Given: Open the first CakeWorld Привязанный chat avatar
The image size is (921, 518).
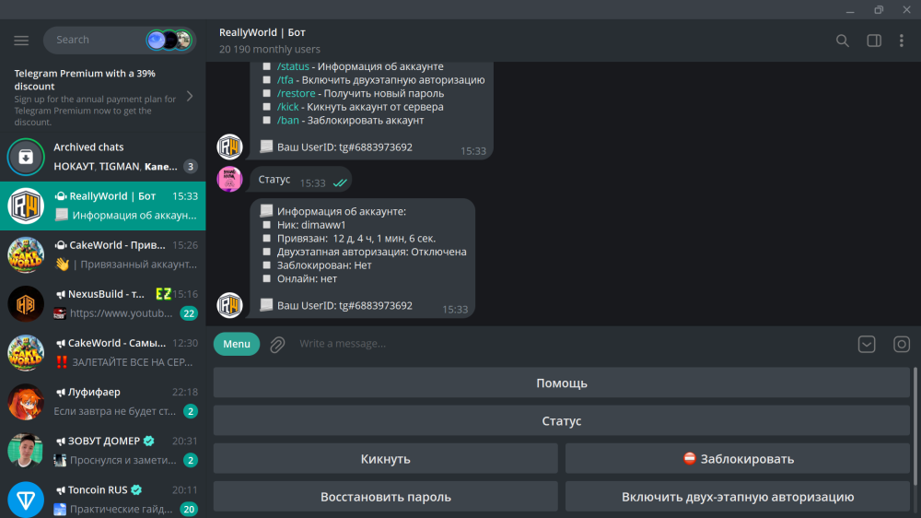Looking at the screenshot, I should pos(26,254).
